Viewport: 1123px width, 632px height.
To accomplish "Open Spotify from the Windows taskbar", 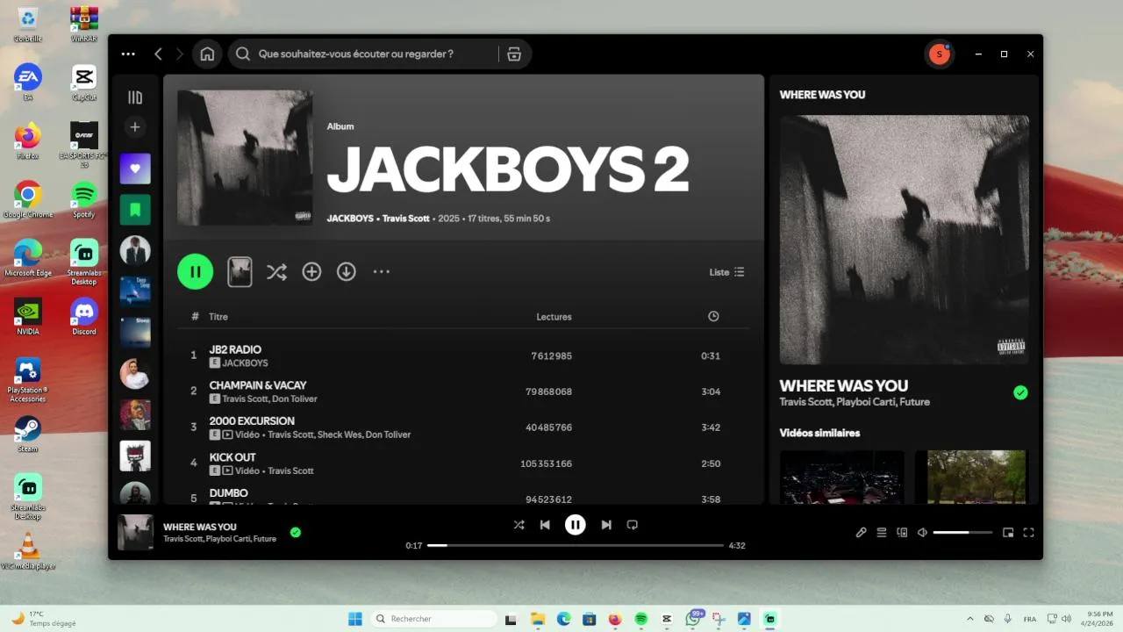I will [x=640, y=619].
